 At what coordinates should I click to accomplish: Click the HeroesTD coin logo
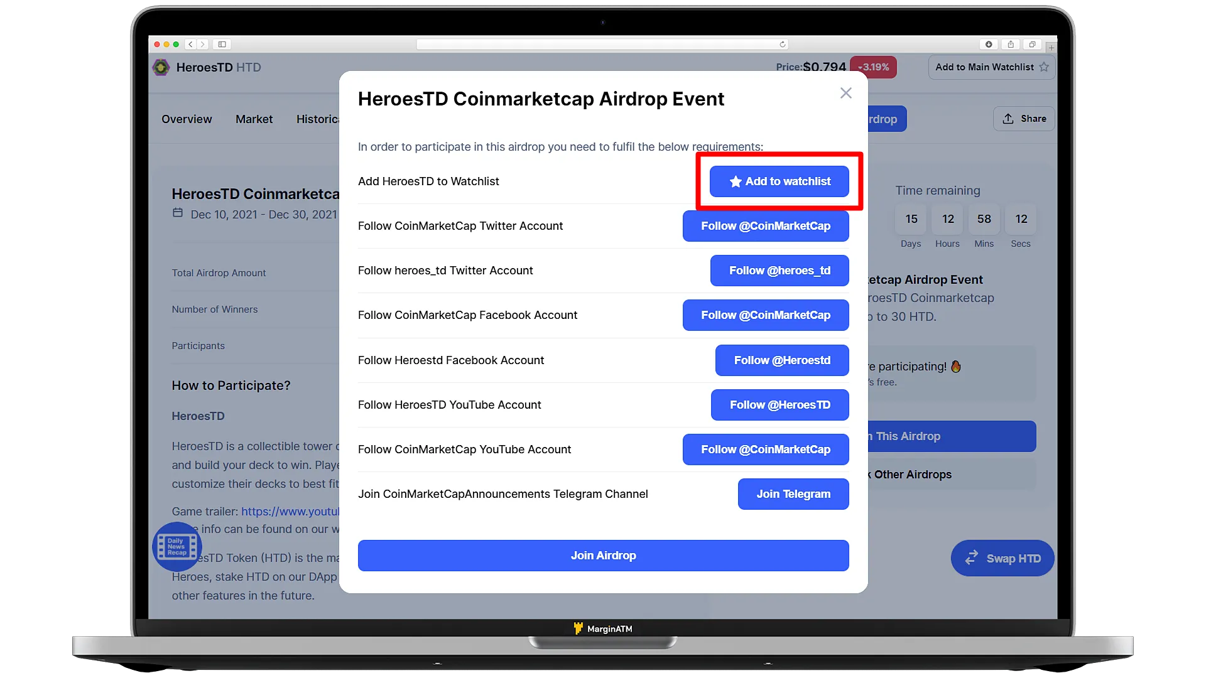click(x=161, y=67)
